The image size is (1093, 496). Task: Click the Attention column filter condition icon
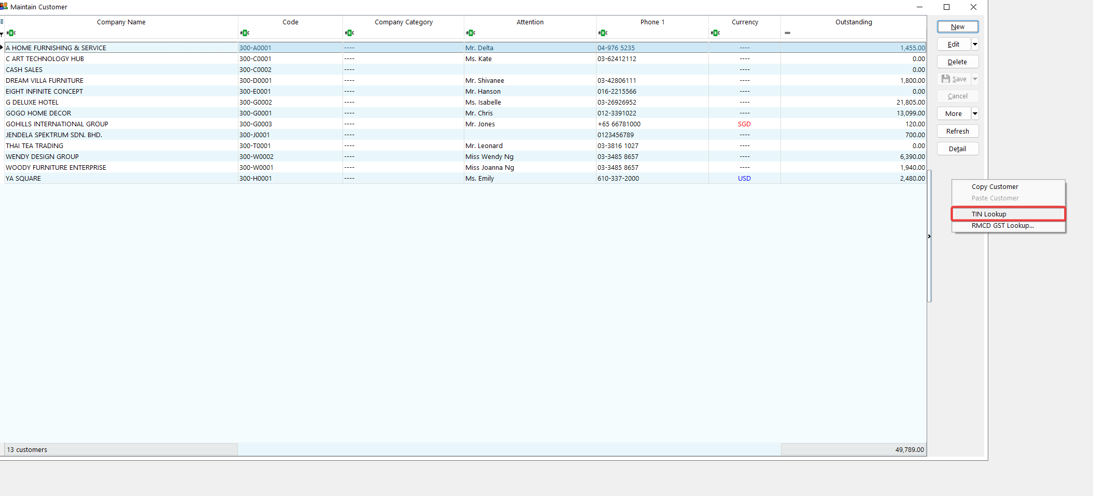coord(471,33)
